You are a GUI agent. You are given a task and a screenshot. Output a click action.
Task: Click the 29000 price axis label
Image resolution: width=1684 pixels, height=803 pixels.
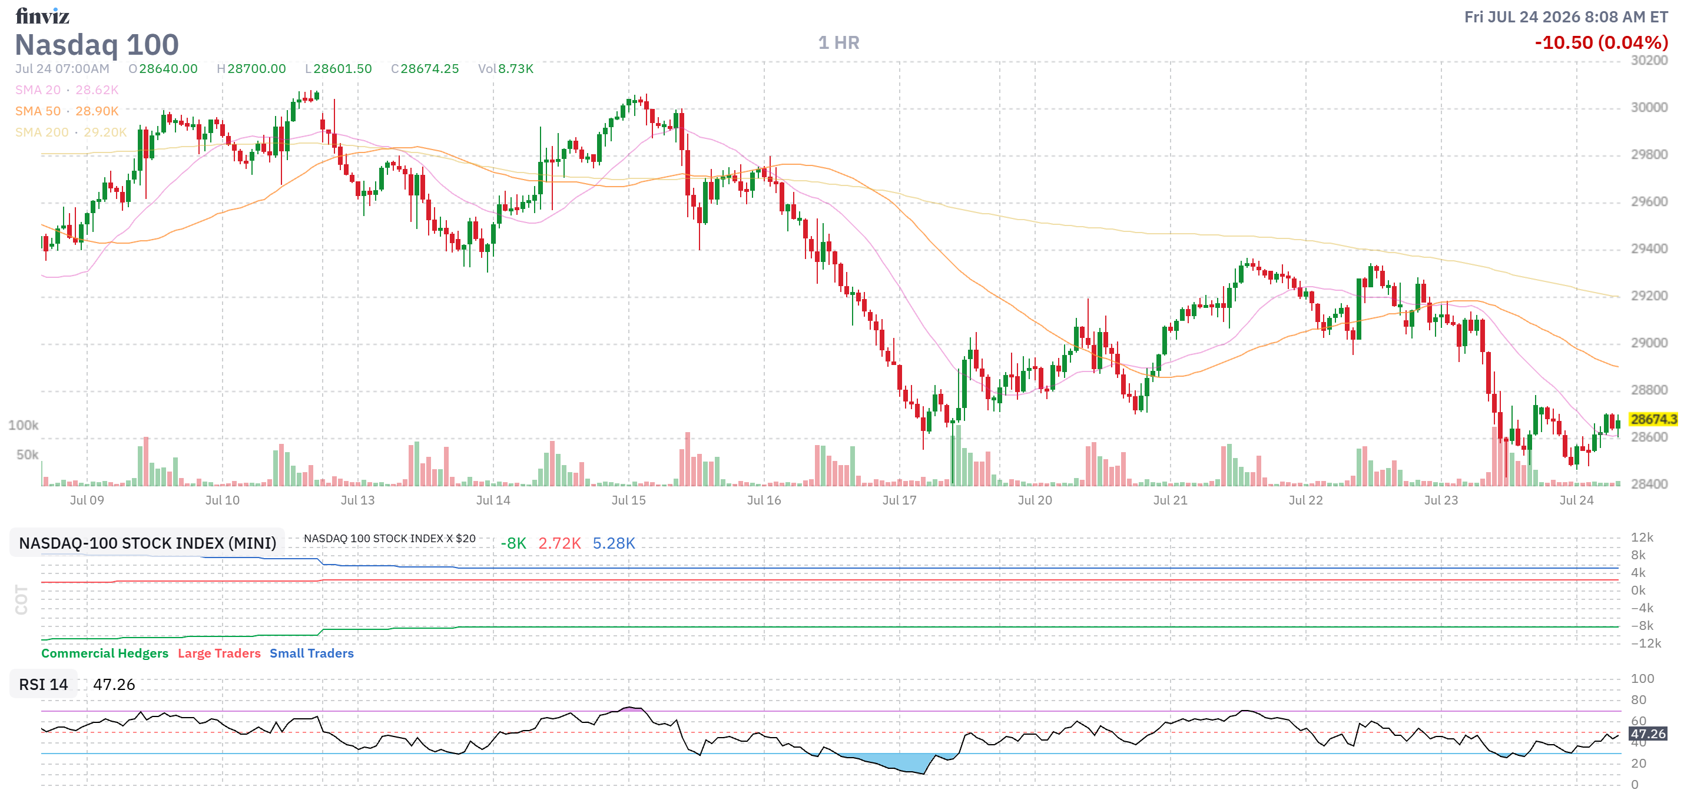tap(1649, 343)
